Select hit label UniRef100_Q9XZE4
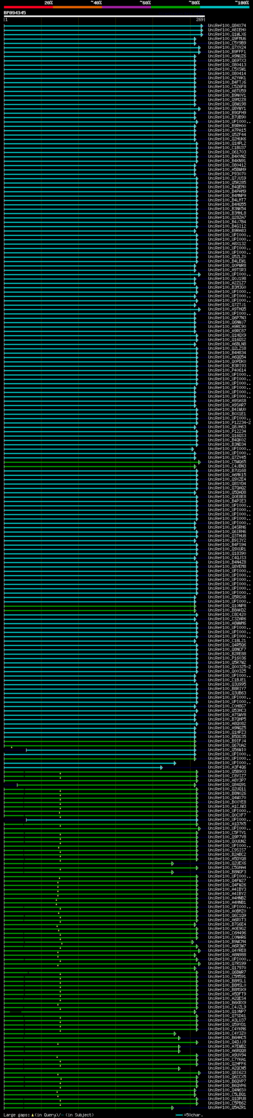Image resolution: width=253 pixels, height=1118 pixels. coord(227,479)
